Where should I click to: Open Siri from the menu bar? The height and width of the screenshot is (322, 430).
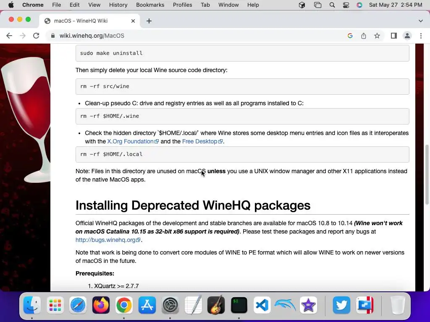pyautogui.click(x=359, y=5)
